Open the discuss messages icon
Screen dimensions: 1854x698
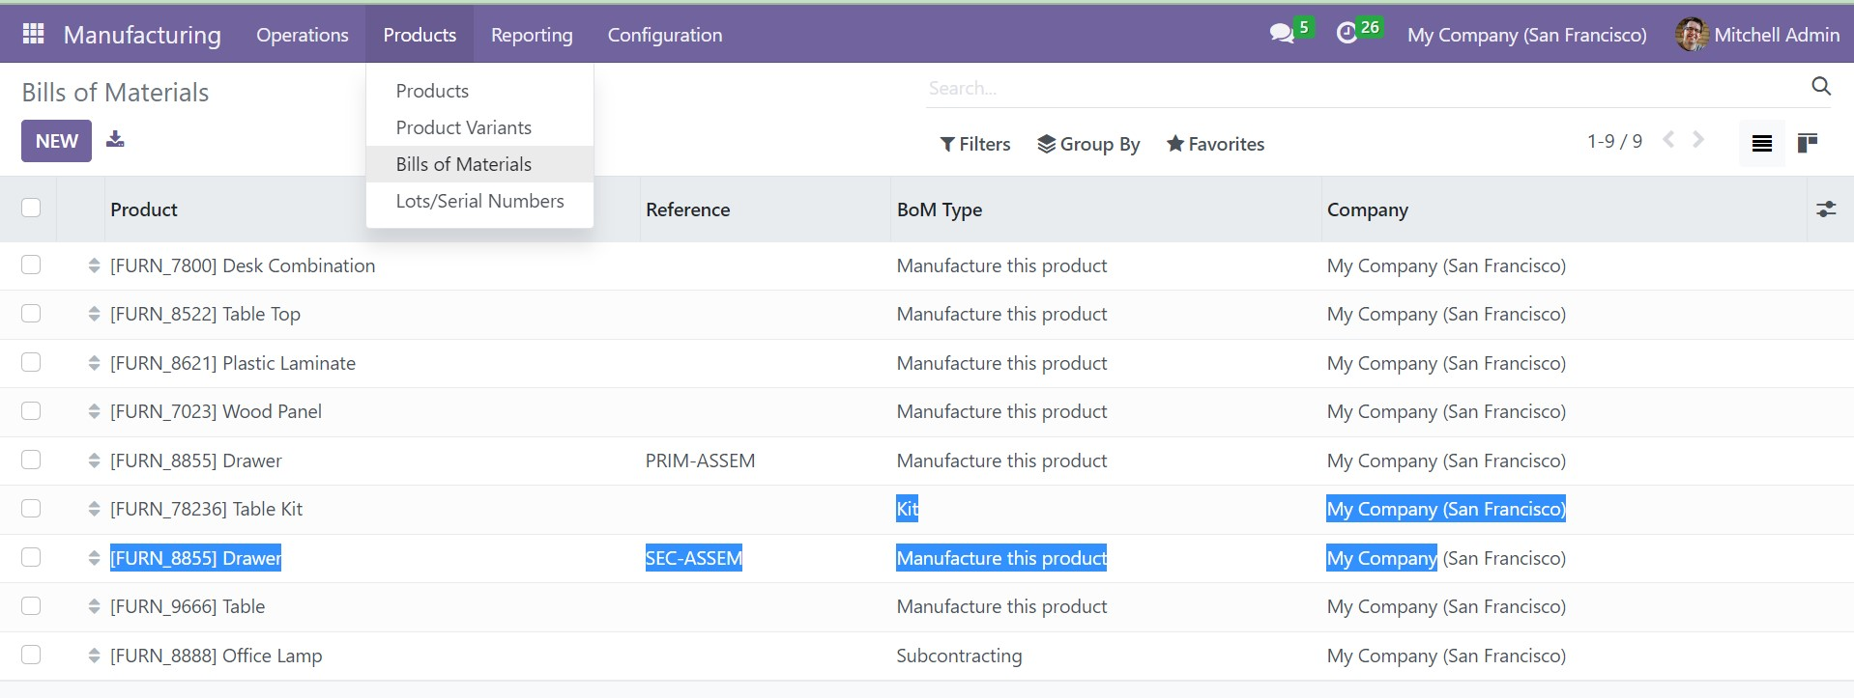tap(1282, 34)
